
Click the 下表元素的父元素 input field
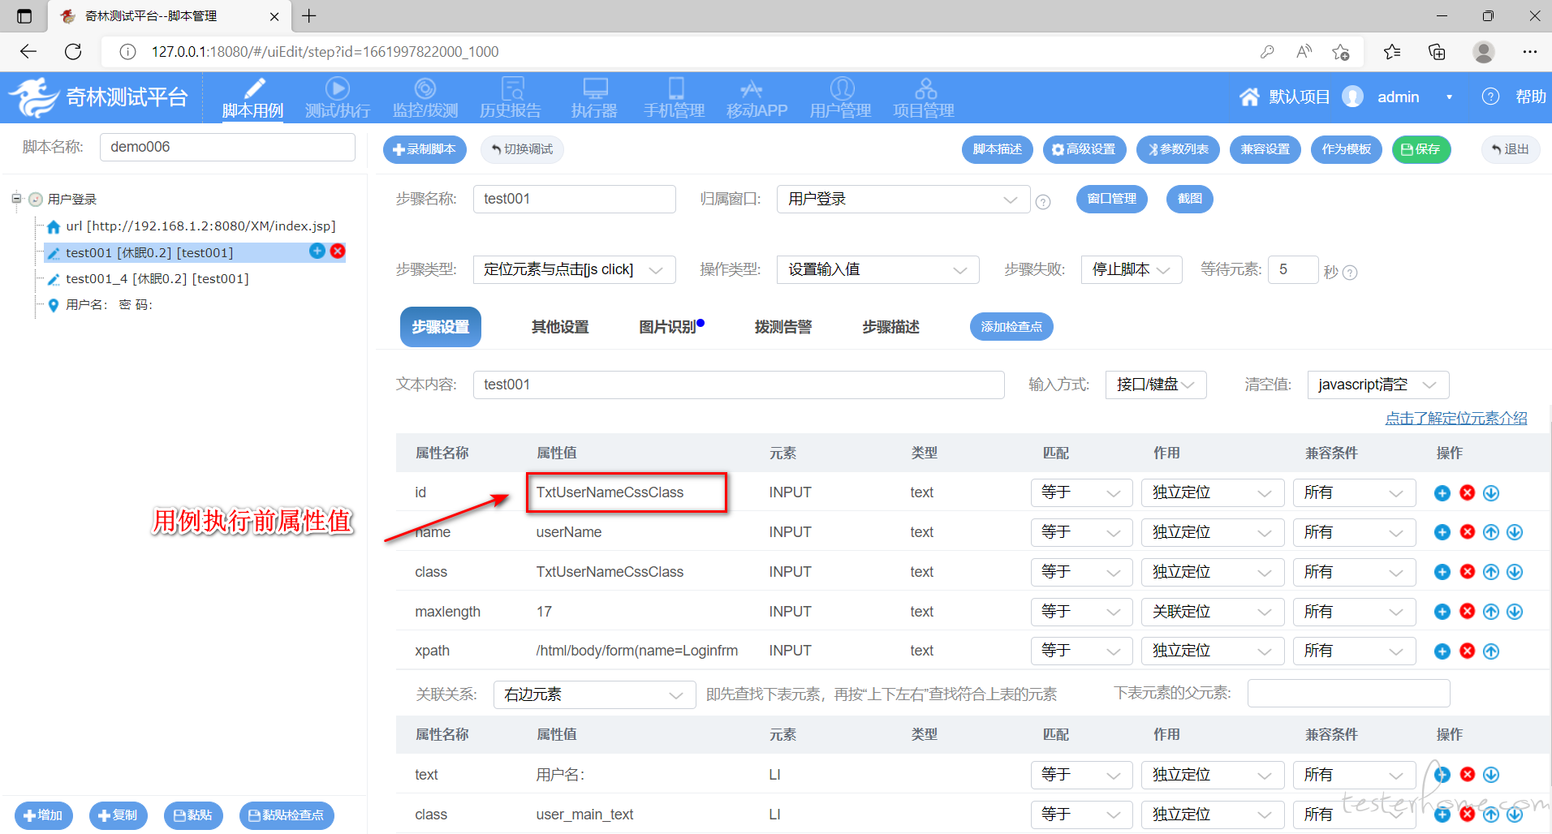pos(1348,694)
